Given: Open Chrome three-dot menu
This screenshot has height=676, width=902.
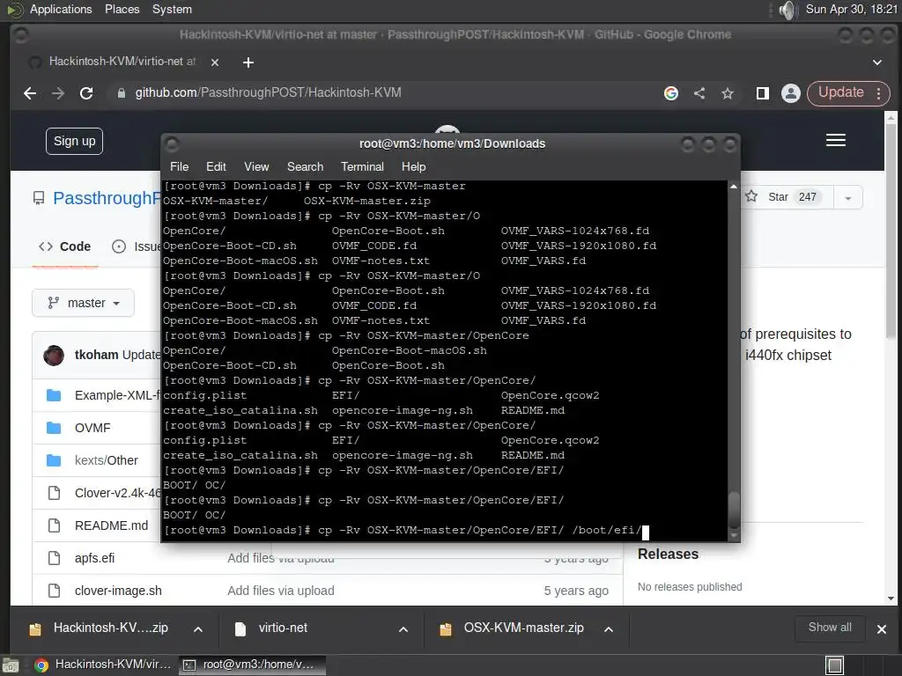Looking at the screenshot, I should pyautogui.click(x=879, y=93).
